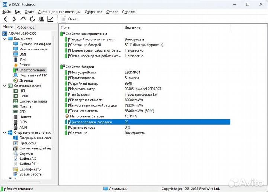Image resolution: width=268 pixels, height=192 pixels.
Task: Open the Справка menu
Action: [x=129, y=12]
